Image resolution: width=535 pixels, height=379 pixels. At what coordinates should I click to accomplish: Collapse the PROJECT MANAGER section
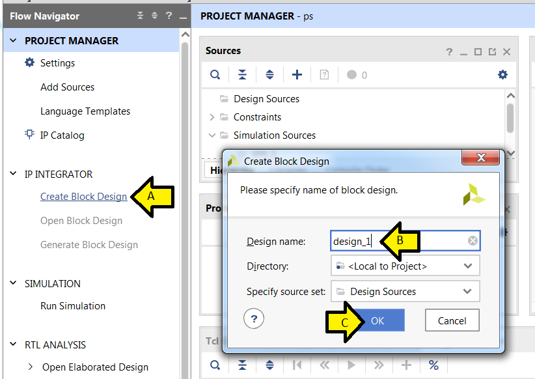tap(13, 40)
